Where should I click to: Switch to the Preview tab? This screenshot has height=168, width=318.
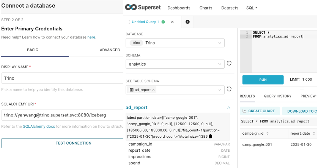[309, 96]
